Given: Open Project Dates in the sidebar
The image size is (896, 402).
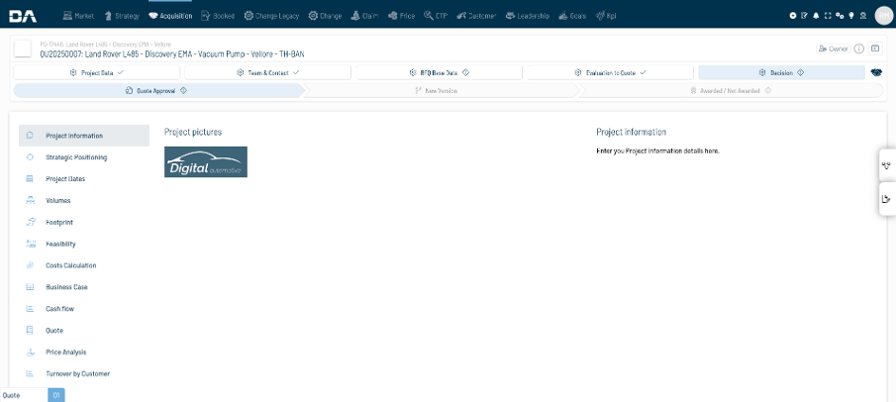Looking at the screenshot, I should [x=84, y=179].
